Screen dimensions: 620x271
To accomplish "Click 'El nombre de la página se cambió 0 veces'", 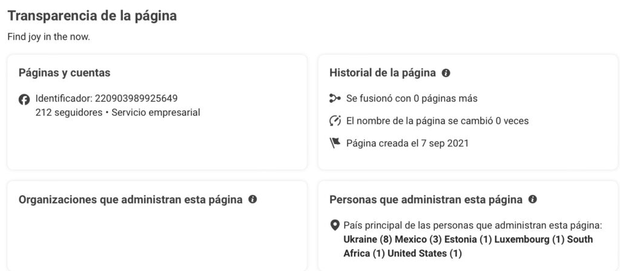I will coord(437,120).
